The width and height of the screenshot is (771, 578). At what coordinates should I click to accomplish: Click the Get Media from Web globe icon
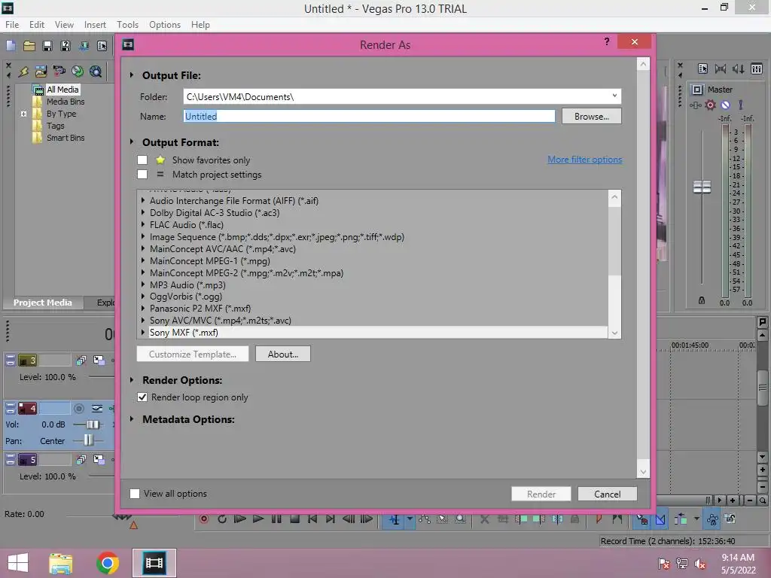(x=96, y=71)
